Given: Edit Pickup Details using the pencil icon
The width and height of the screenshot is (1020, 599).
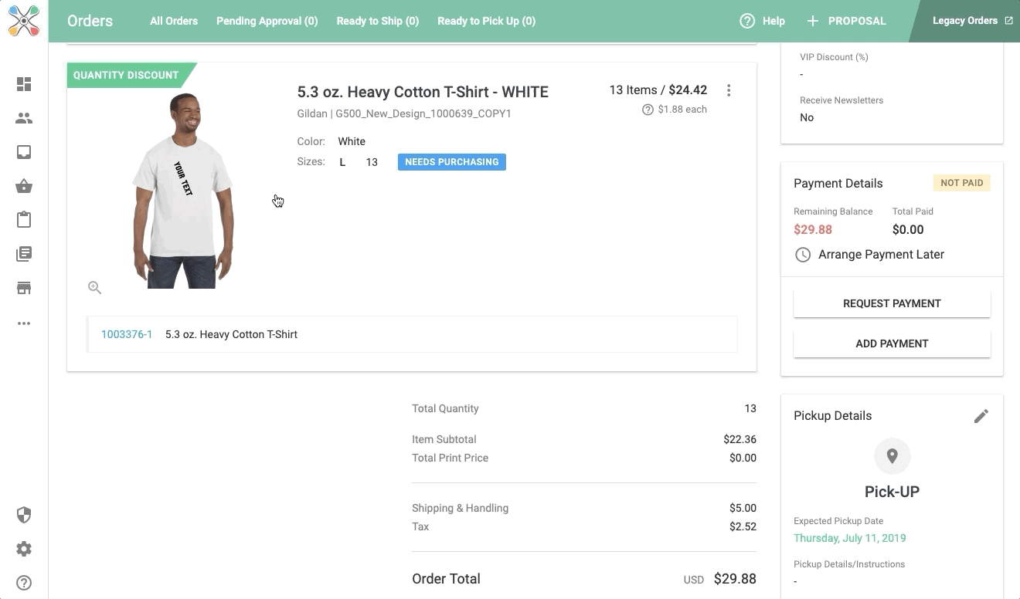Looking at the screenshot, I should point(981,415).
